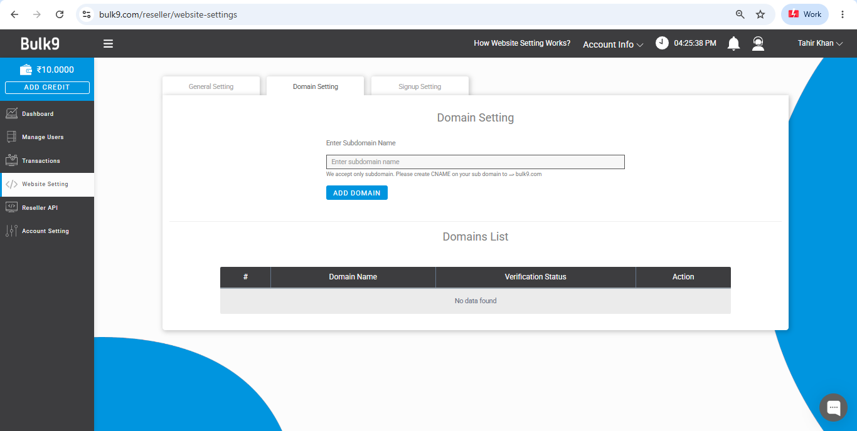
Task: Click the # column header
Action: pyautogui.click(x=245, y=277)
